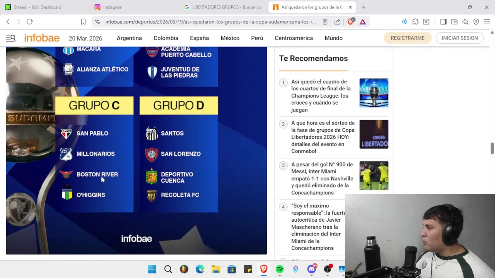Open Conmebol Libertadores thumbnail
The width and height of the screenshot is (495, 278).
[374, 134]
